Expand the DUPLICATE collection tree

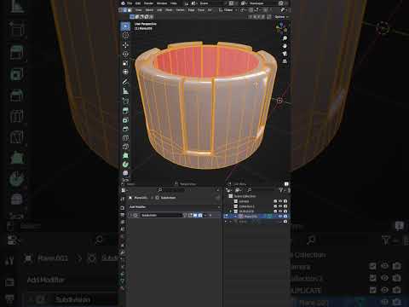231,211
